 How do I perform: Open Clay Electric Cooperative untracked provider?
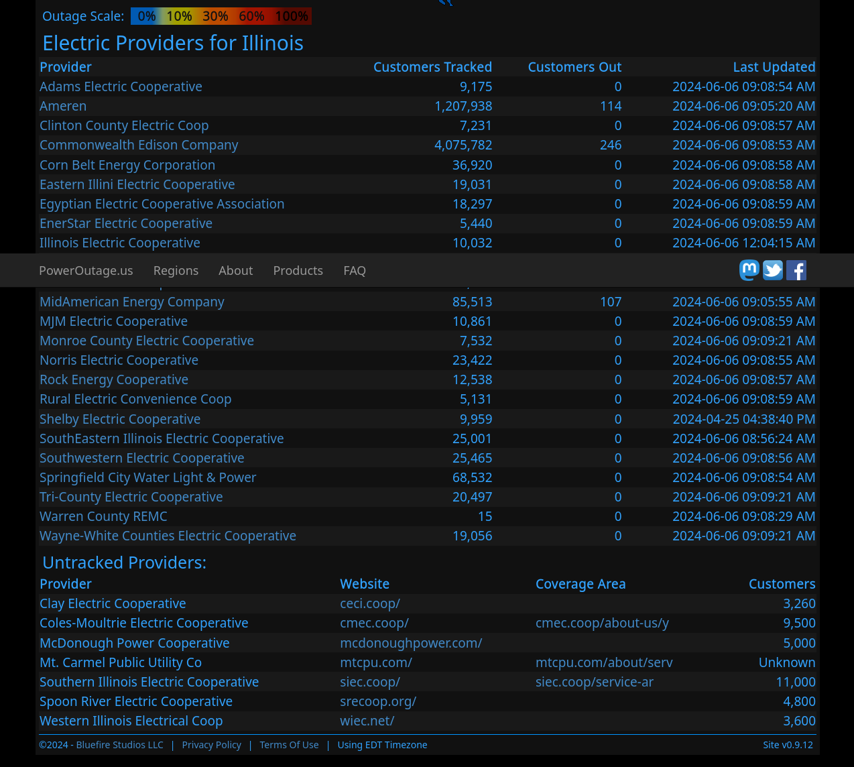(x=113, y=603)
